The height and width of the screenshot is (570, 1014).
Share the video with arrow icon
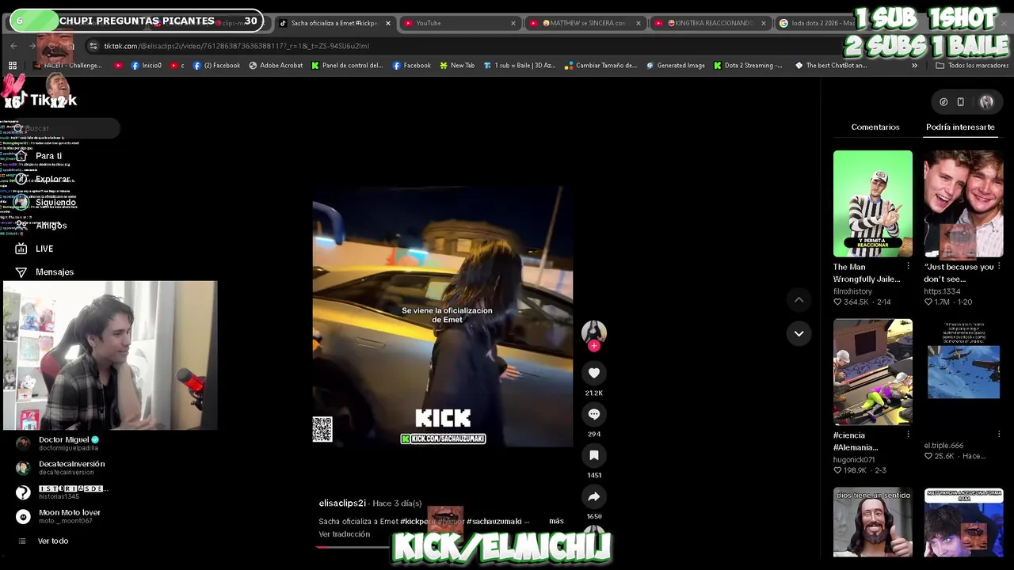pyautogui.click(x=594, y=496)
